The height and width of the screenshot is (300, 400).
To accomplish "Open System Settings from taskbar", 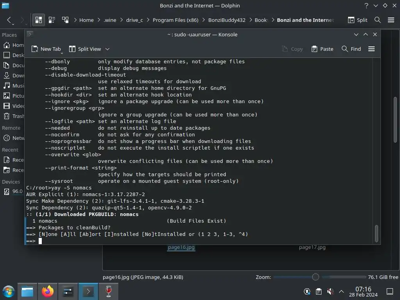I will (68, 291).
